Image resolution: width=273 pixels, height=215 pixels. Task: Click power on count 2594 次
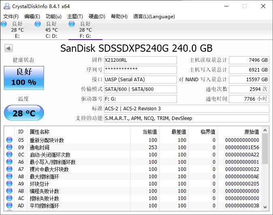249,89
